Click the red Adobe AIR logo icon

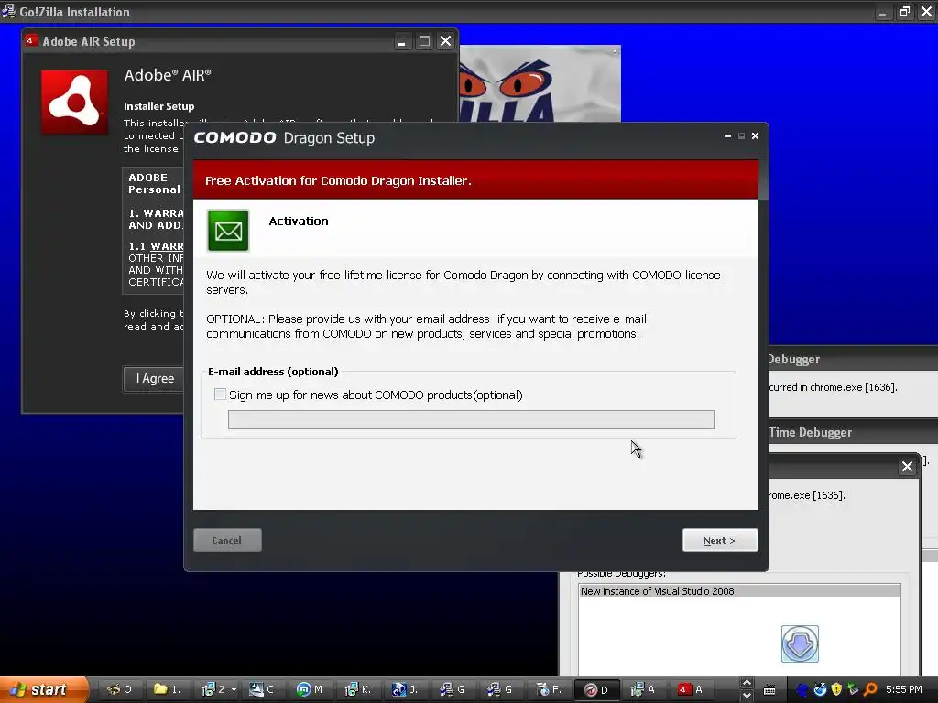pyautogui.click(x=75, y=103)
